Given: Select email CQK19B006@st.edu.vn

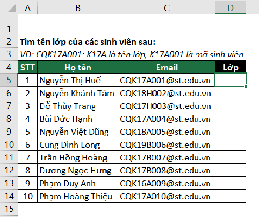Looking at the screenshot, I should (x=166, y=145).
